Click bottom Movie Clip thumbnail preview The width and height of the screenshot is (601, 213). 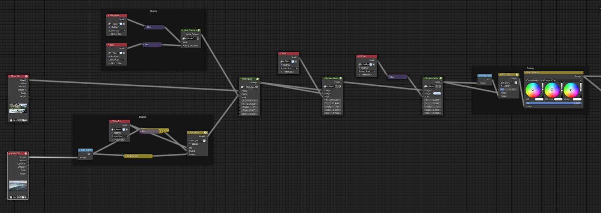click(18, 186)
